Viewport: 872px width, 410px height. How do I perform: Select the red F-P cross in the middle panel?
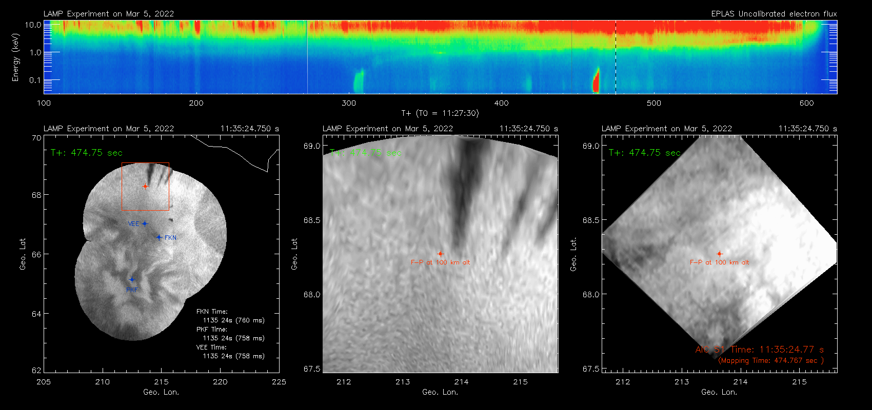click(440, 254)
